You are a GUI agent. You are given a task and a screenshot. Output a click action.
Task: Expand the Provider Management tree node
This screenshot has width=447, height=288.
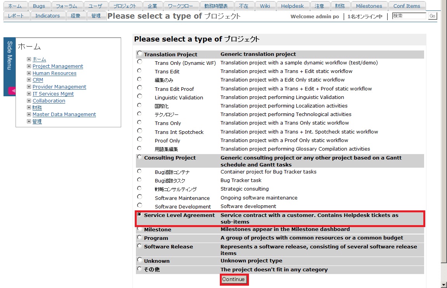pos(29,87)
